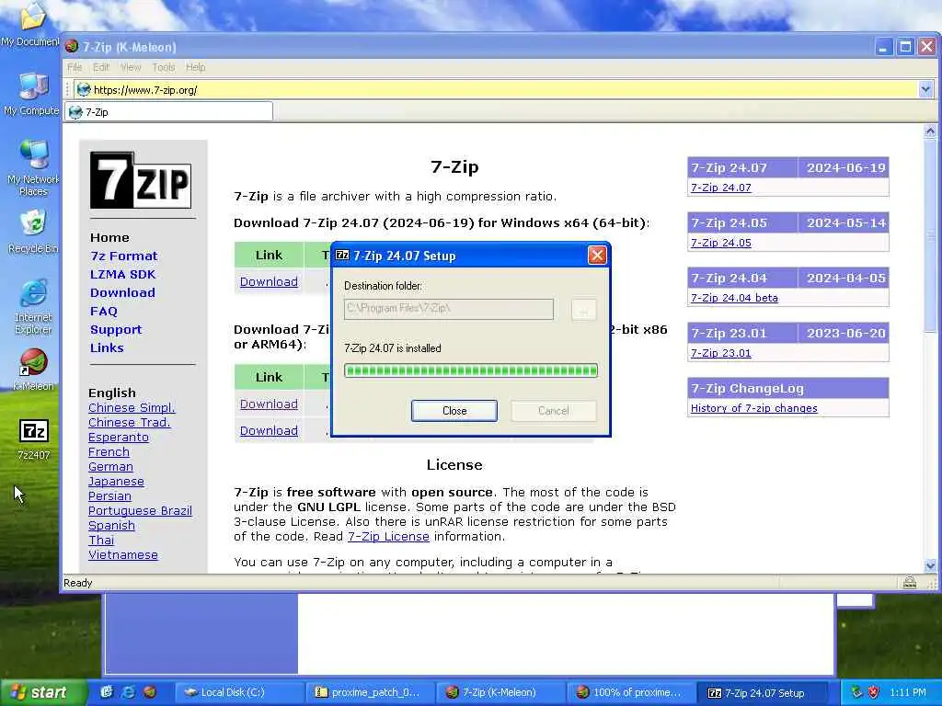Switch language to Japanese
Image resolution: width=942 pixels, height=706 pixels.
(x=116, y=482)
